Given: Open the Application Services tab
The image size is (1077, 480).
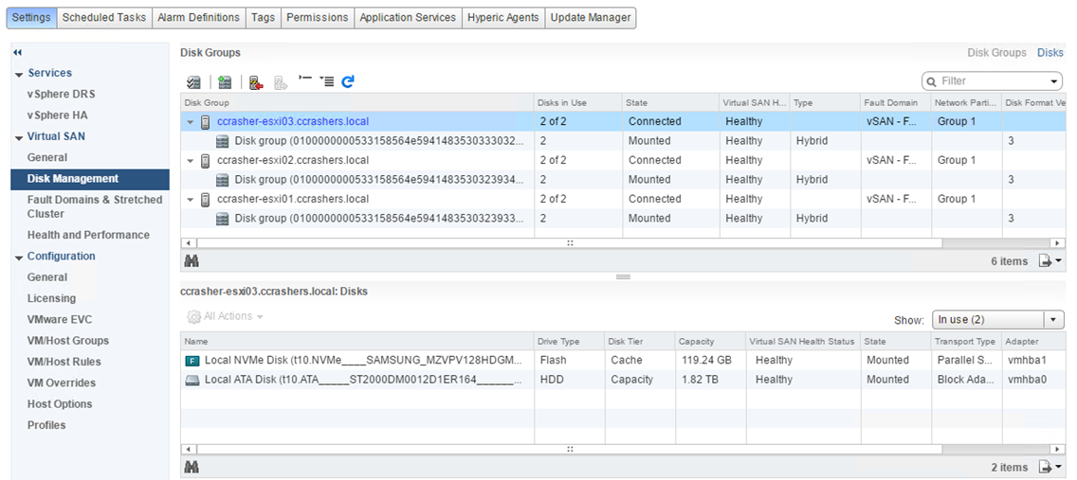Looking at the screenshot, I should click(x=408, y=18).
